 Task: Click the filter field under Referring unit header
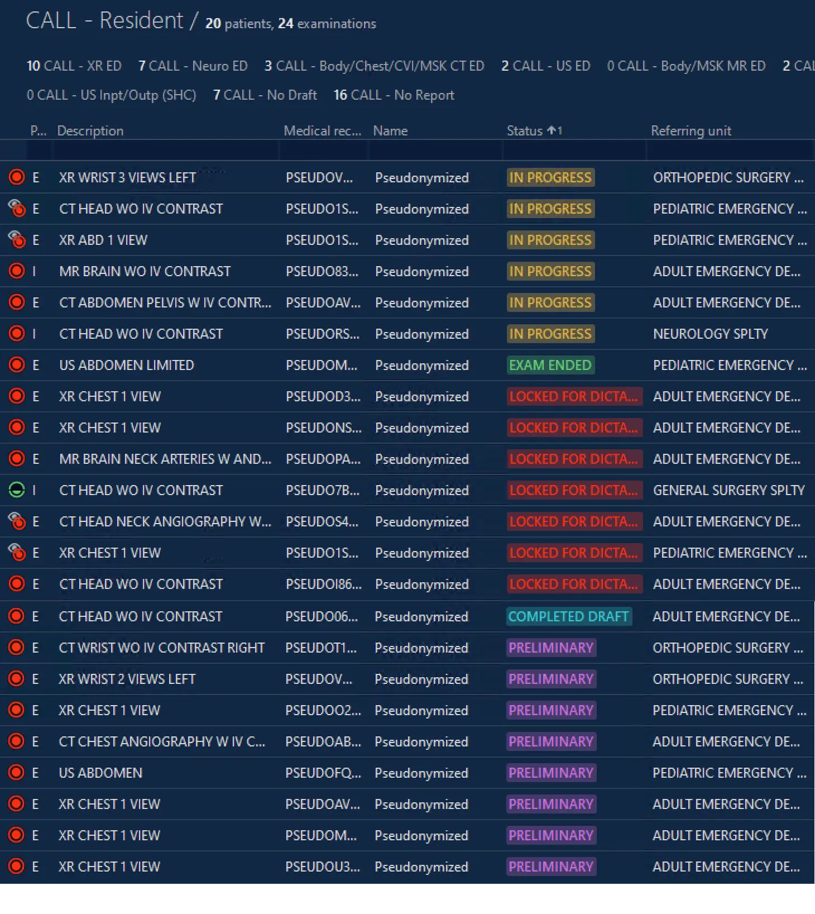(730, 150)
